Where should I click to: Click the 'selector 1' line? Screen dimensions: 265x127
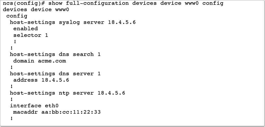[31, 35]
